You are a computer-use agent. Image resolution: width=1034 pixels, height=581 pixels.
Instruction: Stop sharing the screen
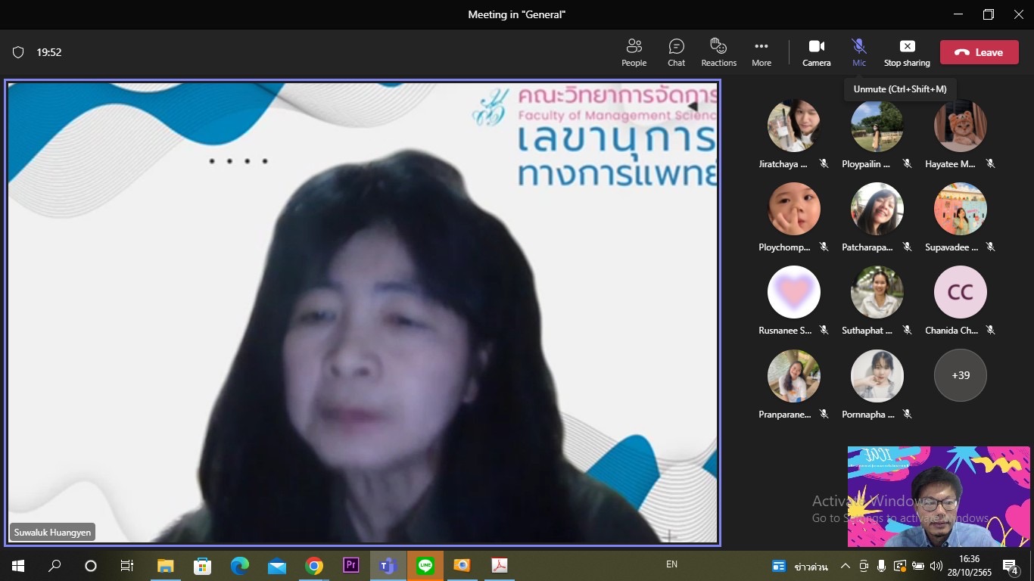[x=907, y=52]
